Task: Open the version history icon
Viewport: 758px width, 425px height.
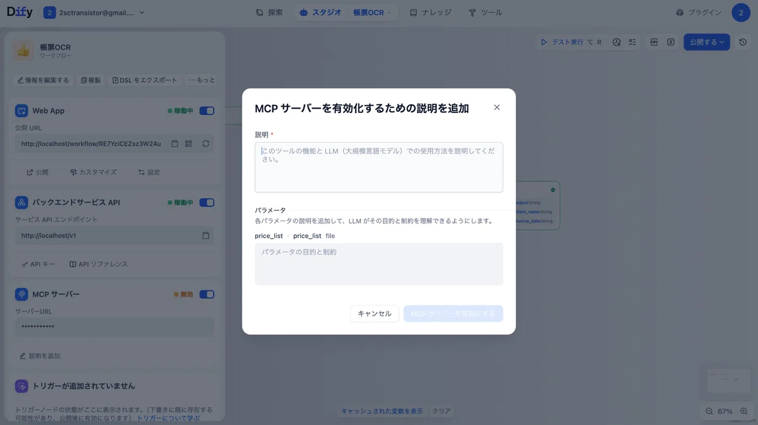Action: tap(743, 42)
